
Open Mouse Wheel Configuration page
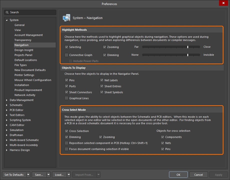(33, 80)
